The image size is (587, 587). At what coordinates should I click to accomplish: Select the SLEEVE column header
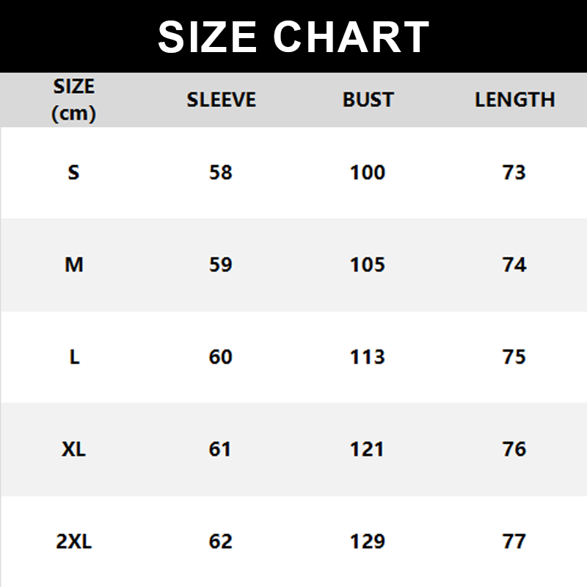coord(221,100)
